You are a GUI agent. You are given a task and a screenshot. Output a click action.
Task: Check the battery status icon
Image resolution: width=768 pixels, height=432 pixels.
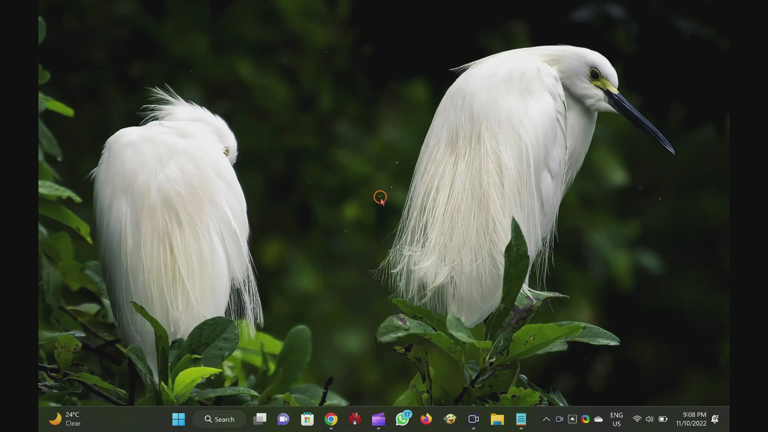[x=663, y=419]
